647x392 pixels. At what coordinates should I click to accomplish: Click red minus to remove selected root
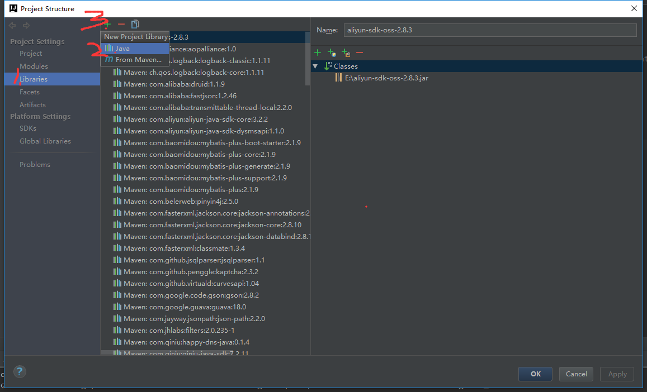[360, 52]
